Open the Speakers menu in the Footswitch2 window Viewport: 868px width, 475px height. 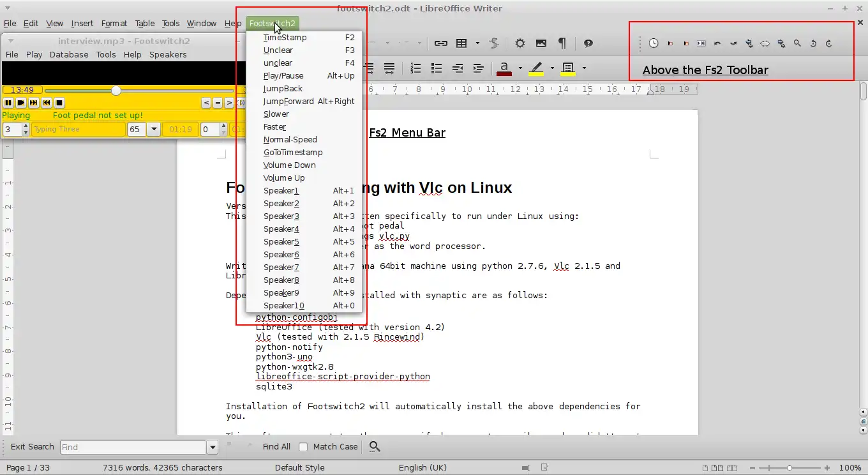[168, 55]
